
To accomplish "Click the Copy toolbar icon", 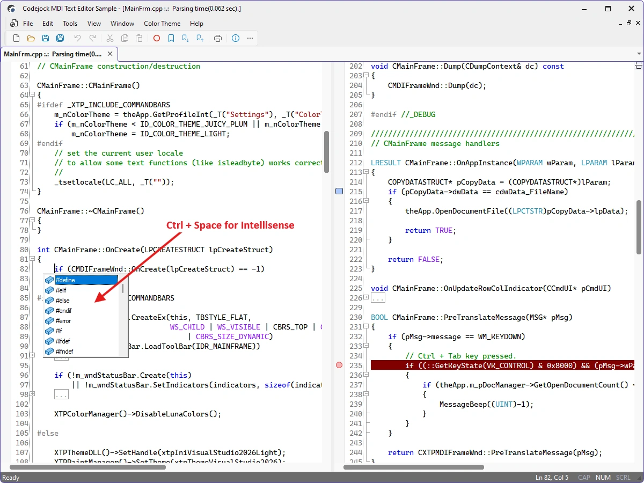I will pos(125,38).
